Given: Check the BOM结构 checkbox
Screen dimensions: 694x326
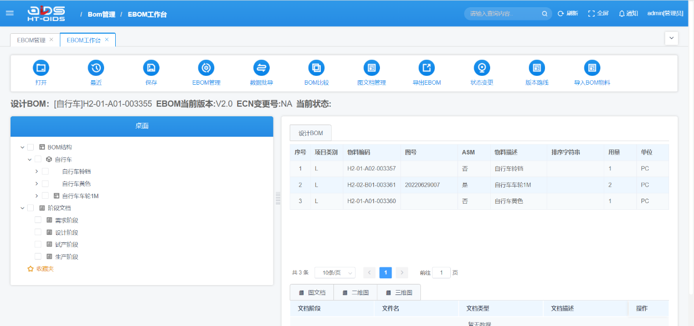Looking at the screenshot, I should pyautogui.click(x=30, y=147).
